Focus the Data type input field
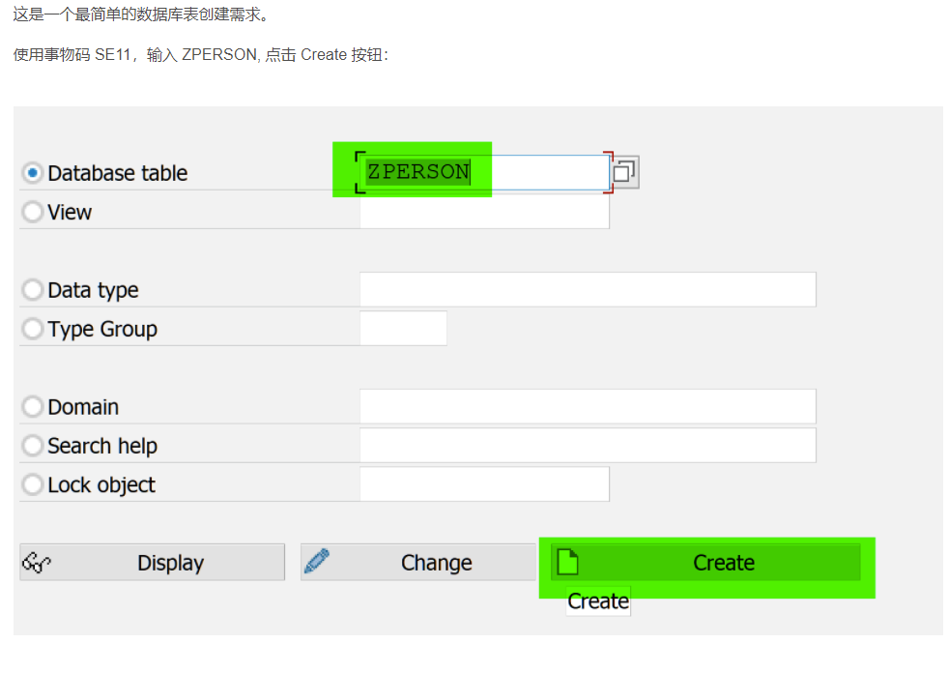948x673 pixels. coord(587,290)
